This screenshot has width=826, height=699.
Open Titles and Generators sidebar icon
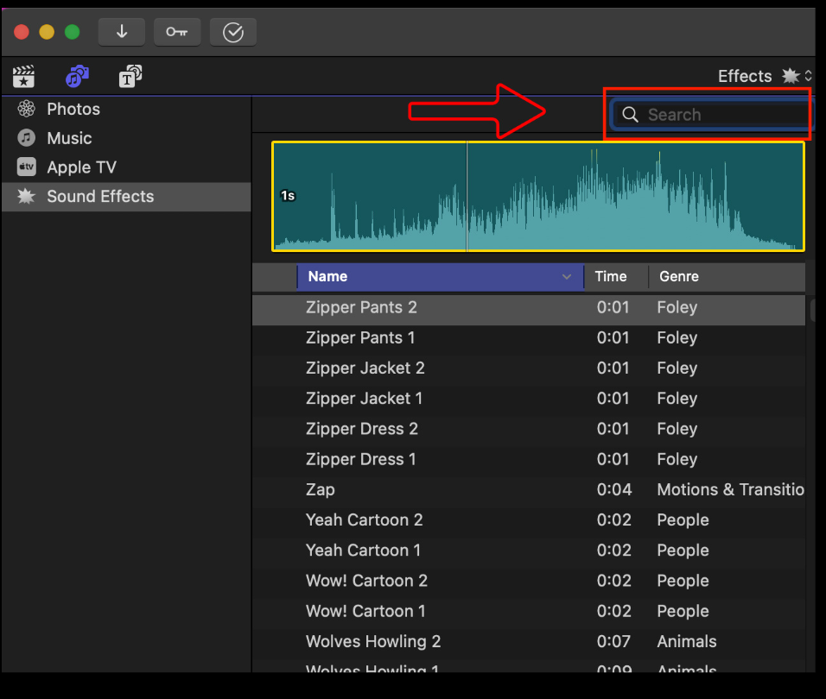(x=130, y=77)
